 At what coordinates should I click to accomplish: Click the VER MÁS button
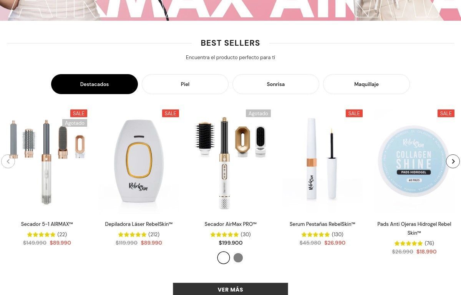click(230, 289)
